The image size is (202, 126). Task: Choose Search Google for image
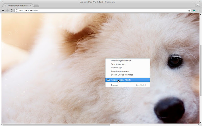[x=128, y=75]
